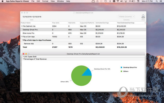Image resolution: width=164 pixels, height=103 pixels.
Task: Click the volume speaker icon
Action: [x=122, y=1]
